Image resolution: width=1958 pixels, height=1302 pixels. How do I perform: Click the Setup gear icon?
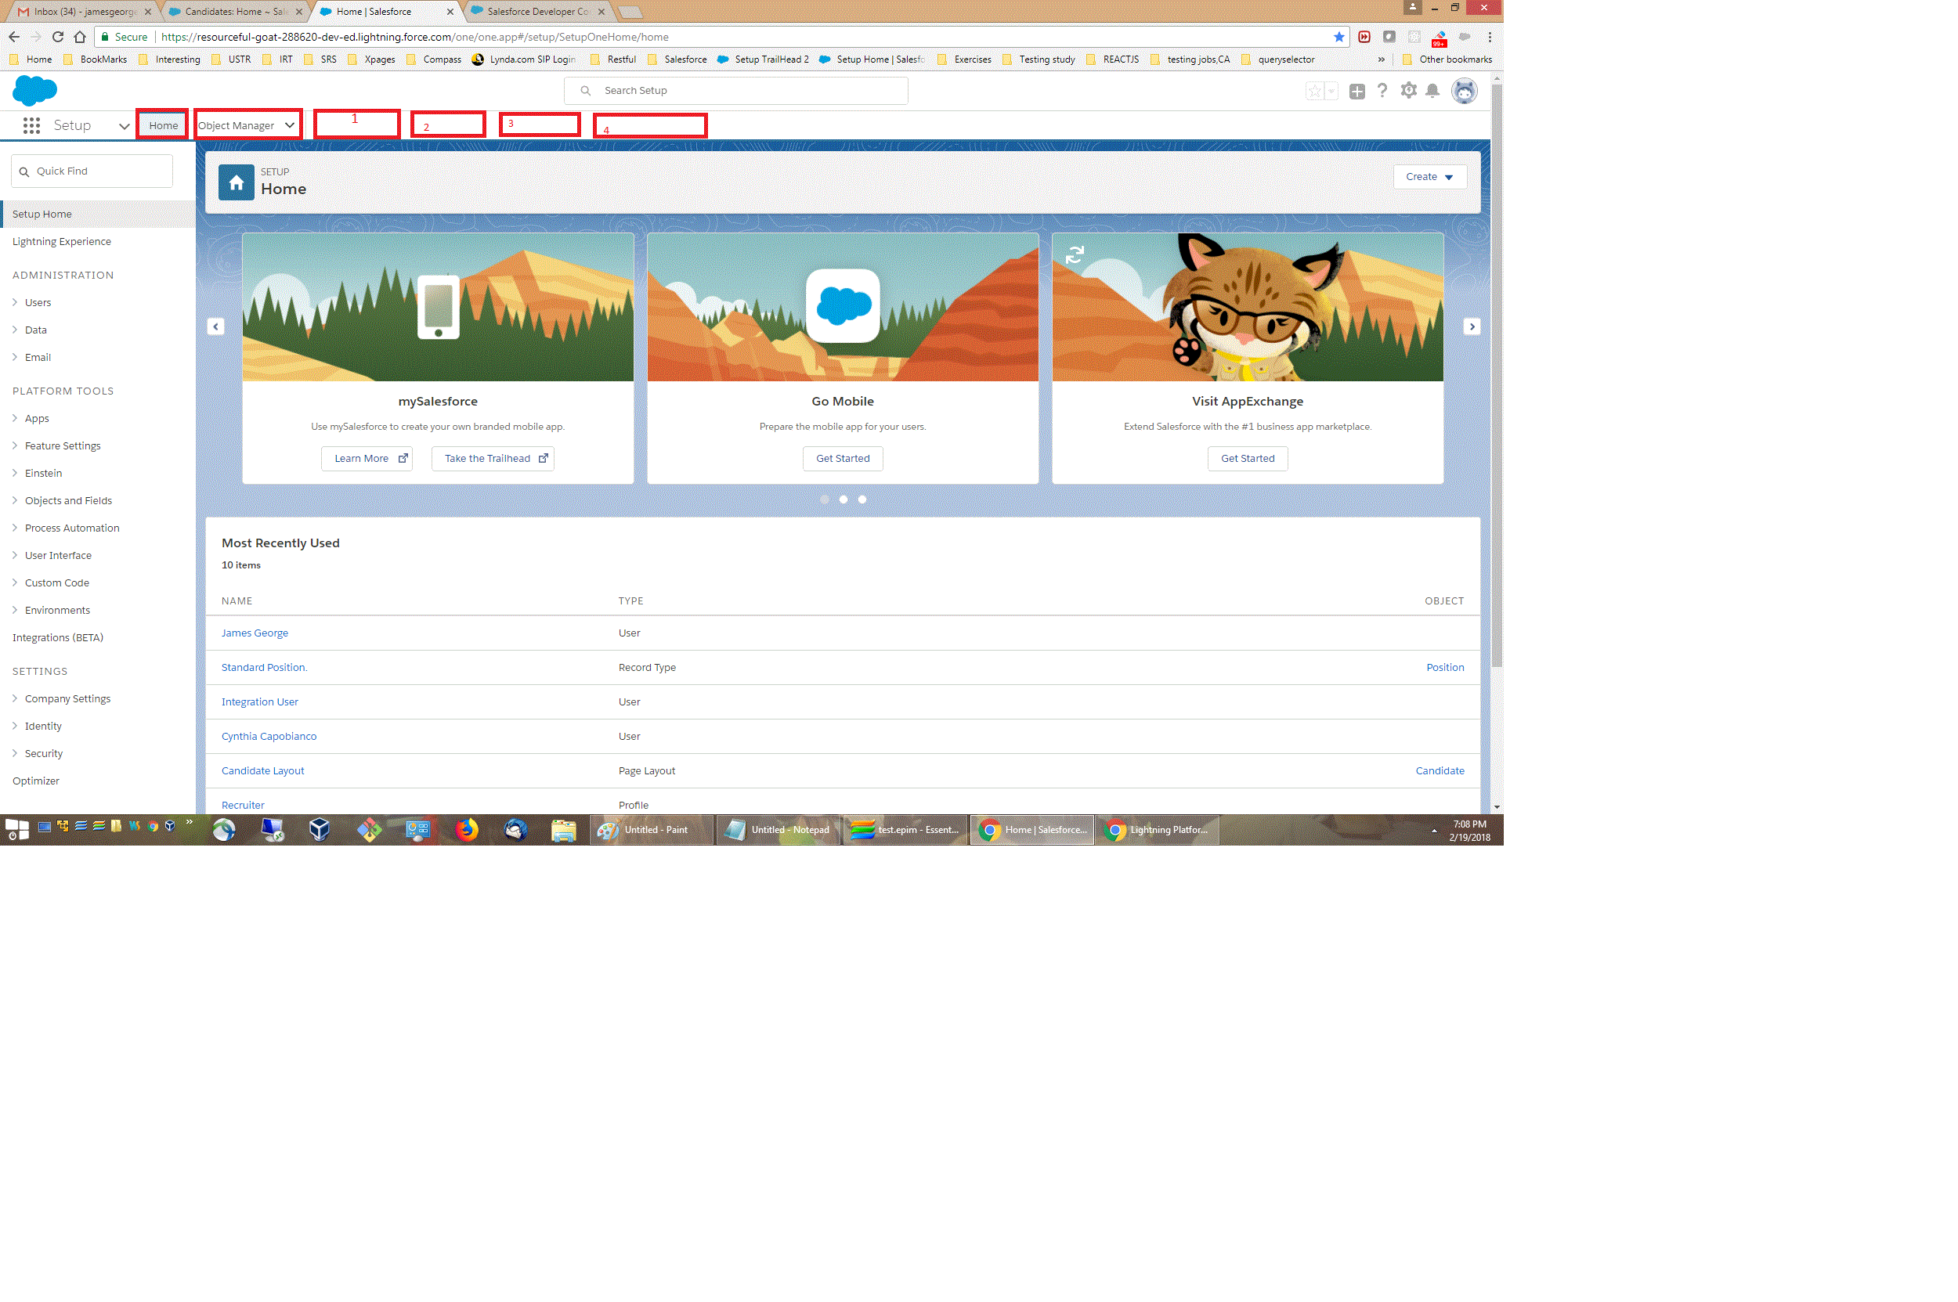[x=1408, y=91]
